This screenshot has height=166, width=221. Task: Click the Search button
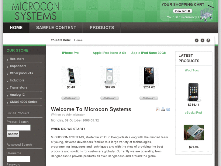[13, 134]
